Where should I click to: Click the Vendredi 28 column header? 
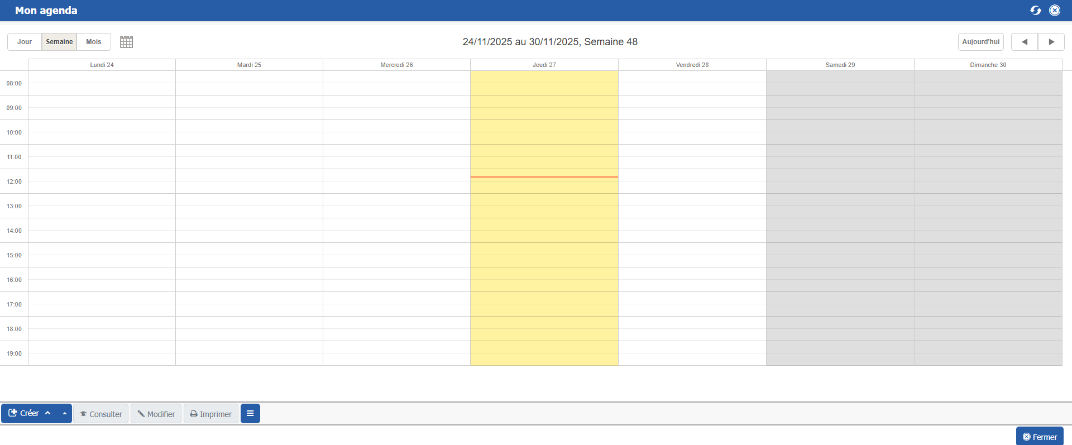coord(692,65)
